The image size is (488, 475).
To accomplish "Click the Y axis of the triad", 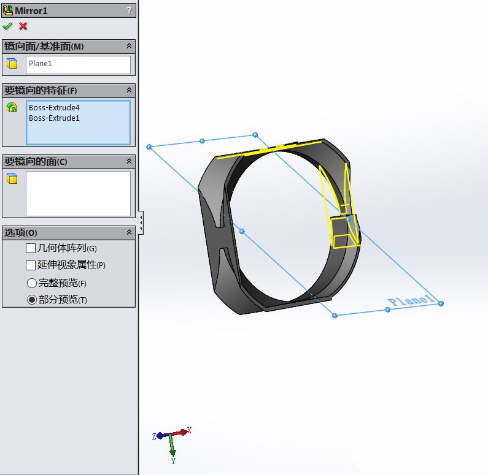I will 172,449.
